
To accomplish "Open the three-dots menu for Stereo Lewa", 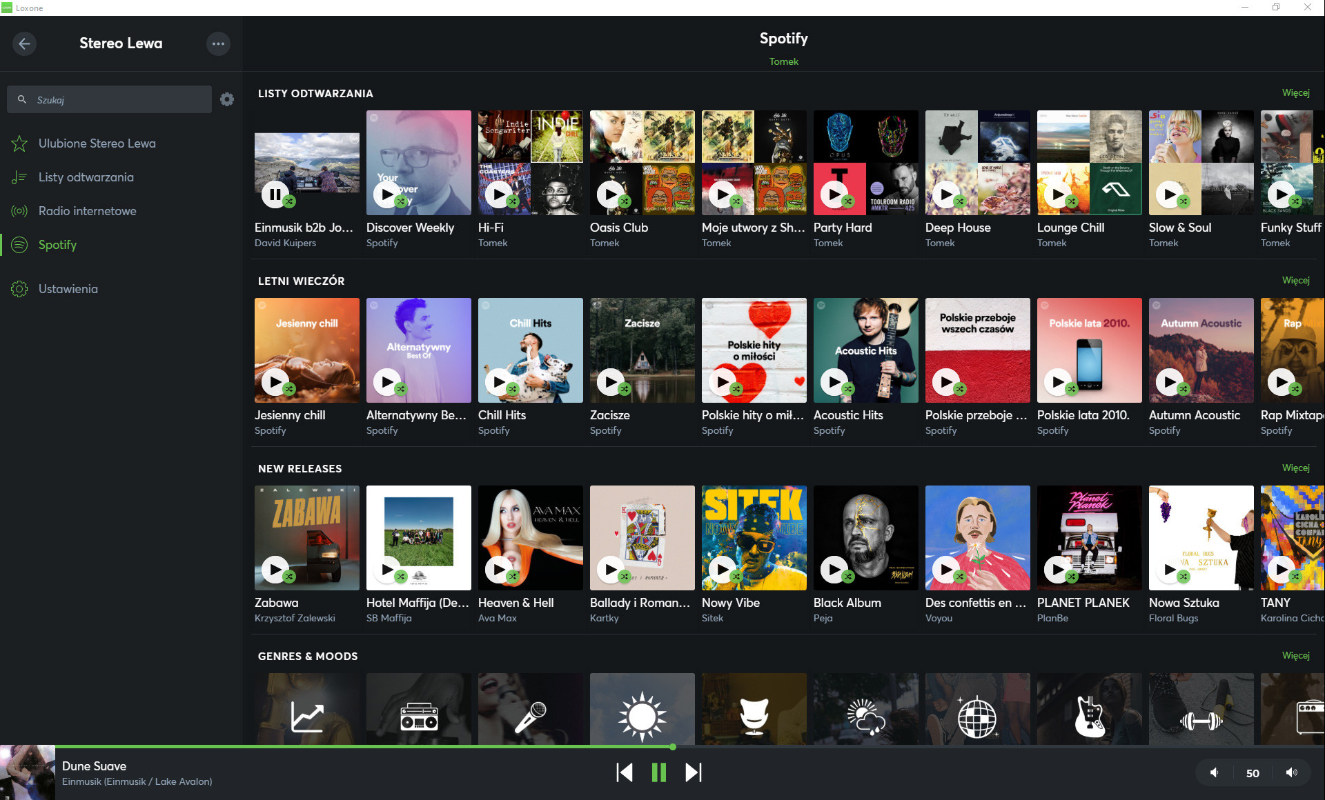I will click(218, 43).
